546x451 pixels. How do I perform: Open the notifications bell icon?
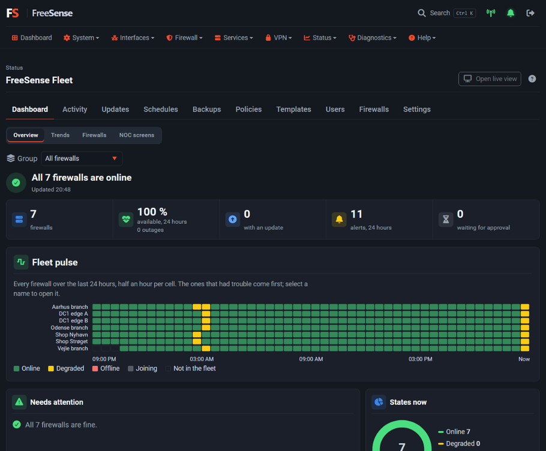coord(511,13)
